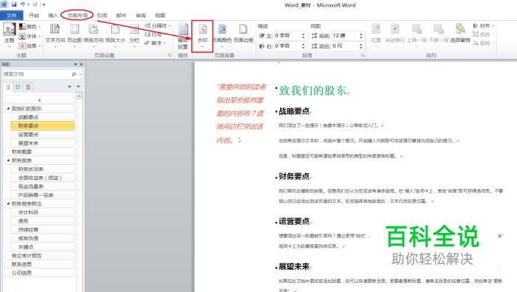517x292 pixels.
Task: Click the 上移一层 (Bring Forward) icon
Action: 417,29
